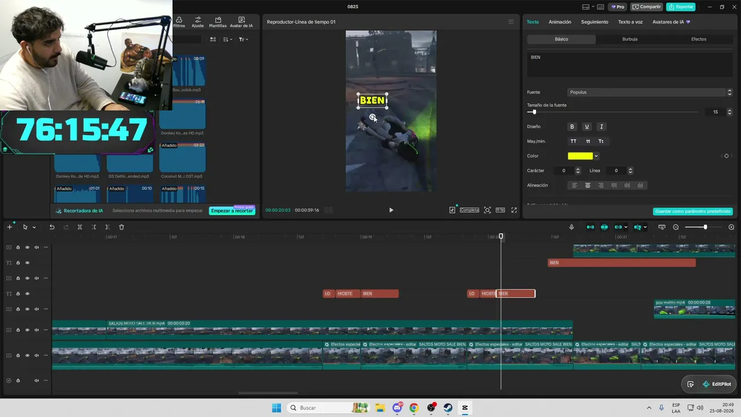Lock the audio track at the bottom
Viewport: 741px width, 417px height.
tap(18, 381)
